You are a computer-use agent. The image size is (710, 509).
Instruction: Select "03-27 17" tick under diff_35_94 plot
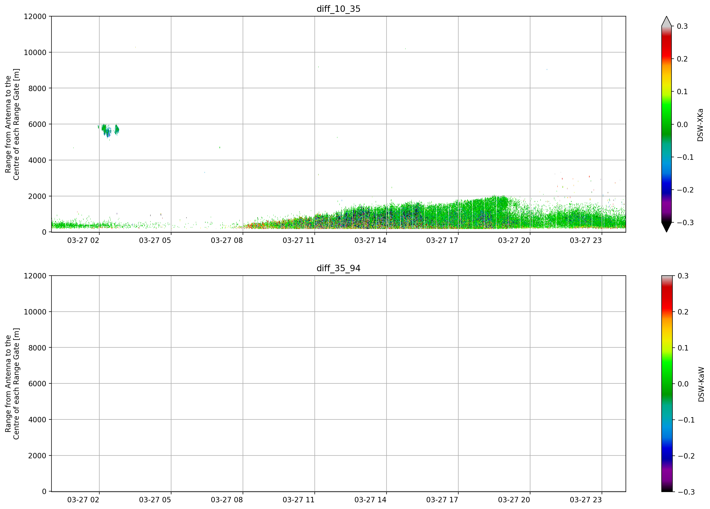(442, 500)
